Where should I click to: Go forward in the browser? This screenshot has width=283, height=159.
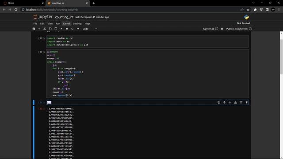point(10,10)
